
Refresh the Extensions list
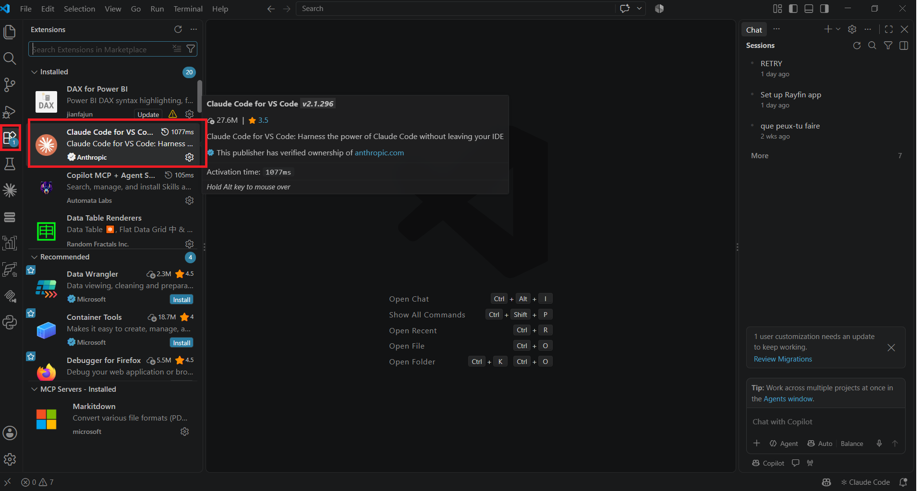click(178, 29)
